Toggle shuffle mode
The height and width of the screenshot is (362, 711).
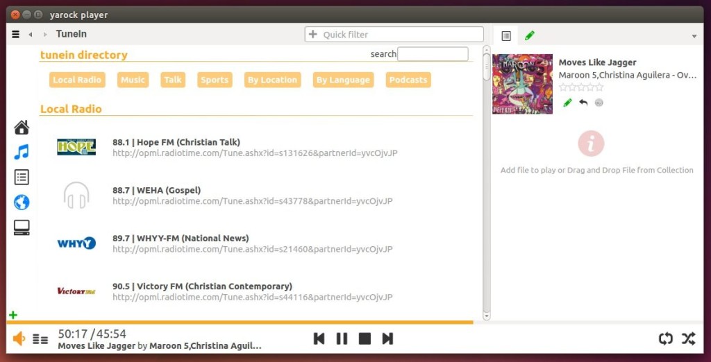688,338
